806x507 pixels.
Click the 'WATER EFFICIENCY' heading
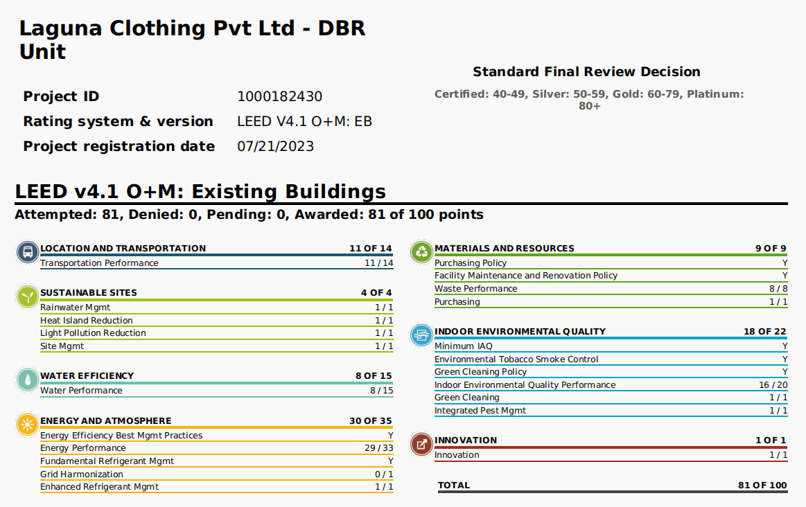click(x=87, y=376)
